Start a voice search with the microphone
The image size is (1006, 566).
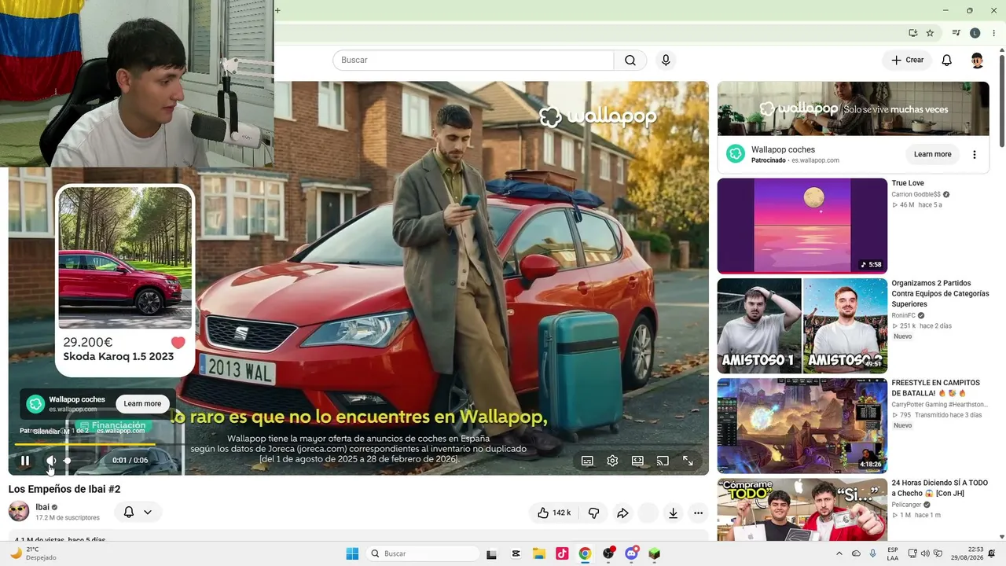(x=666, y=61)
